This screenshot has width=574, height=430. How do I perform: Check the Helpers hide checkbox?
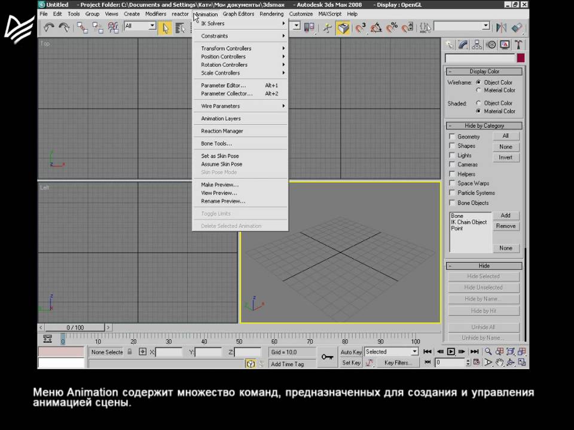click(x=452, y=174)
